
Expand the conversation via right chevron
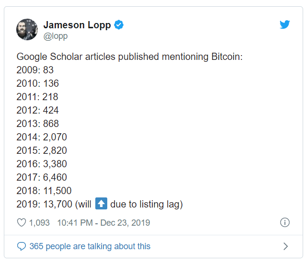[285, 246]
